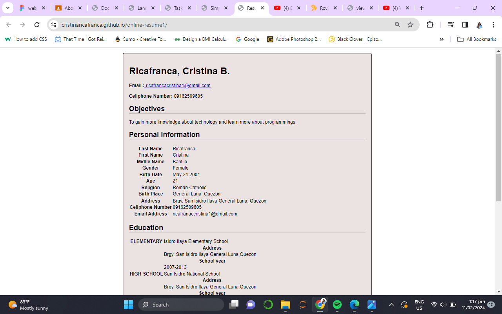Open the Google bookmark
This screenshot has width=502, height=314.
pyautogui.click(x=247, y=39)
